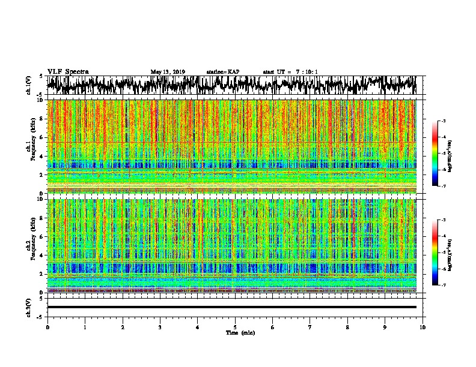The height and width of the screenshot is (367, 476).
Task: Click inside the ch.2 spectrogram panel
Action: coord(232,246)
